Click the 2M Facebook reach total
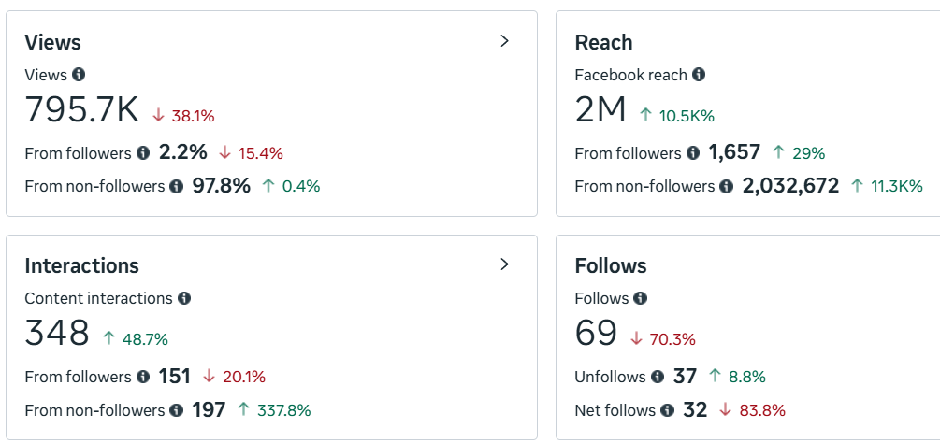 (x=600, y=110)
